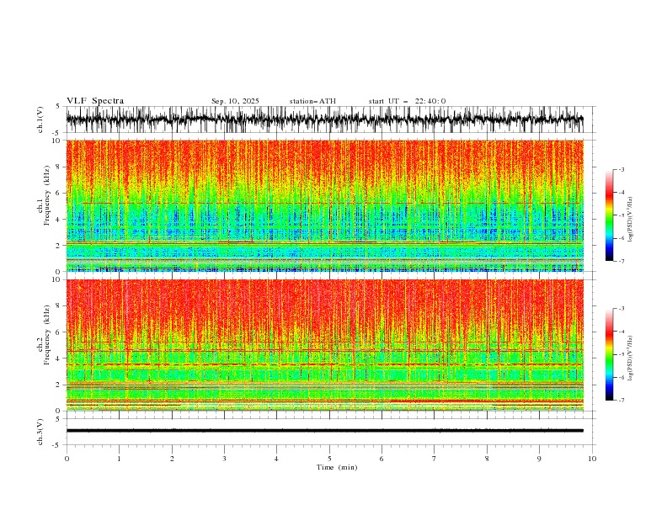Click time axis tick label "6"

(x=382, y=459)
